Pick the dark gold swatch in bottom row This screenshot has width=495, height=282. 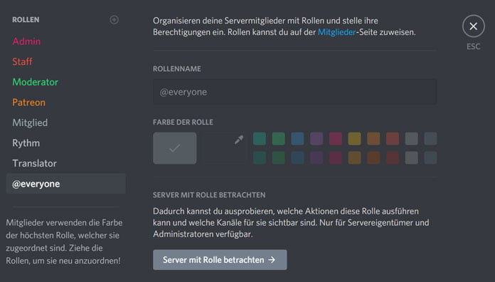(x=354, y=158)
